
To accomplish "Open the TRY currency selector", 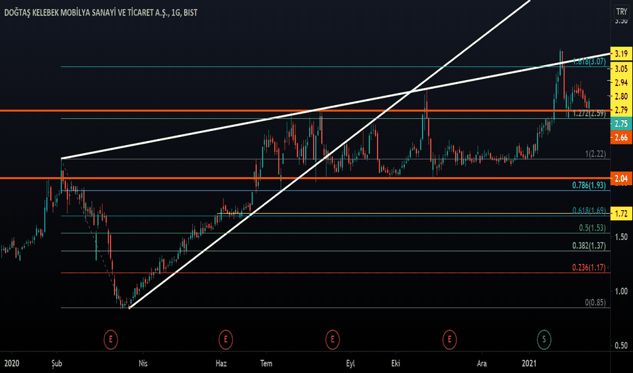I will tap(621, 12).
